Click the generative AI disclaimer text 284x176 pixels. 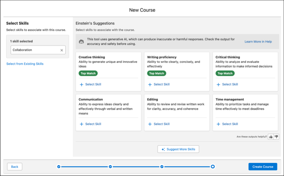point(161,42)
